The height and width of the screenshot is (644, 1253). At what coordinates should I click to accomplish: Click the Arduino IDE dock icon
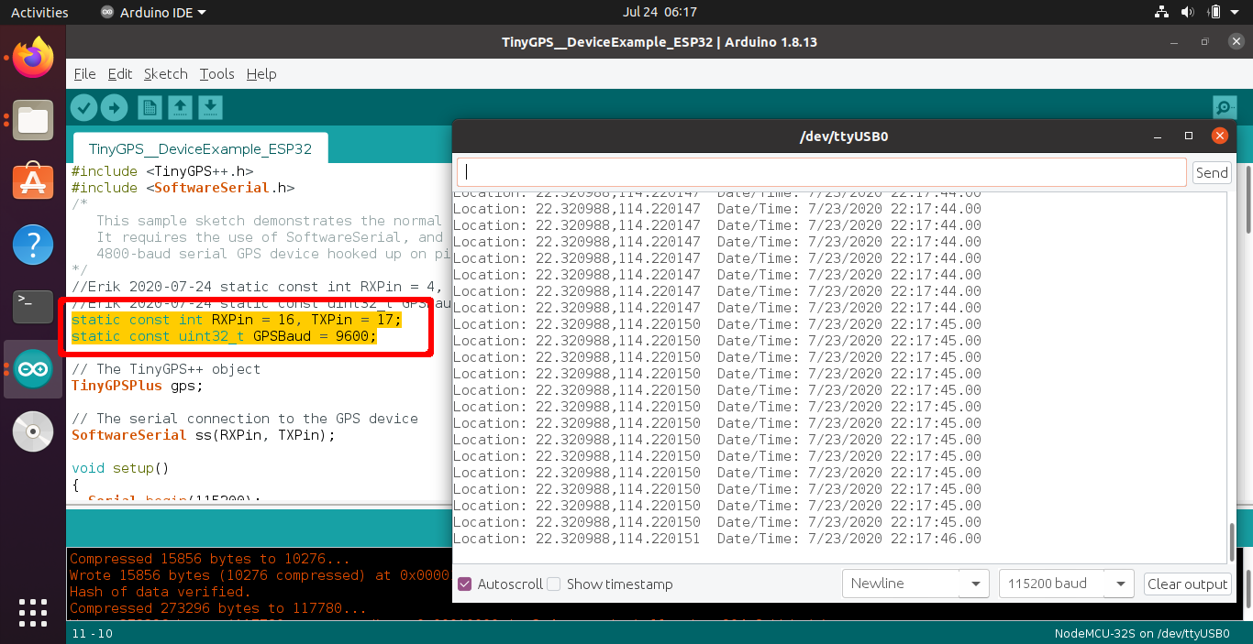click(32, 369)
